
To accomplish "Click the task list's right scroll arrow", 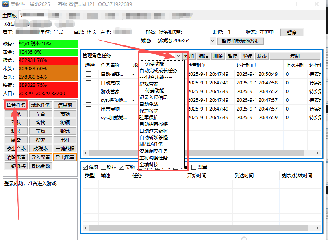I will 317,153.
